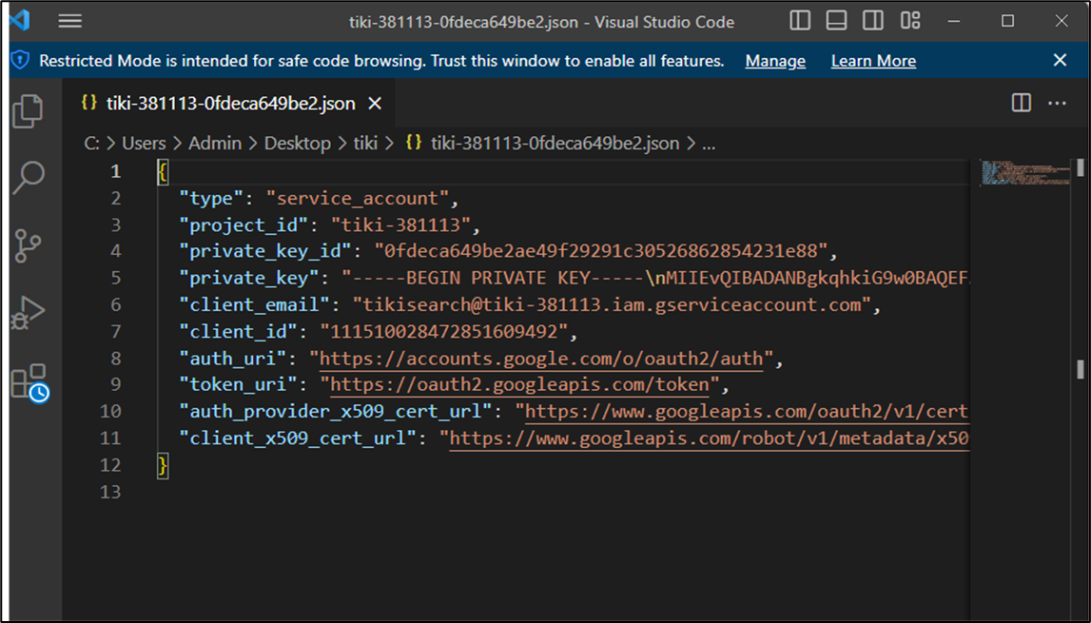Dismiss the Restricted Mode banner
1091x623 pixels.
(x=1060, y=60)
